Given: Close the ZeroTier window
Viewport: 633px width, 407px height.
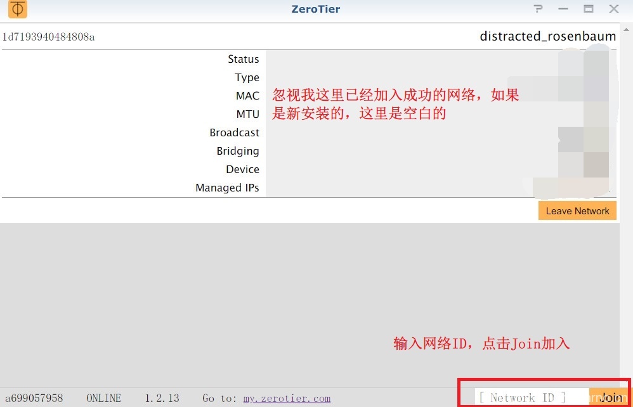Looking at the screenshot, I should tap(614, 9).
